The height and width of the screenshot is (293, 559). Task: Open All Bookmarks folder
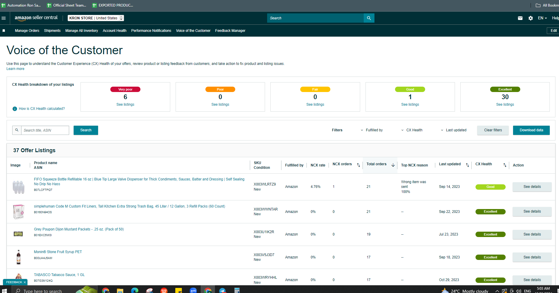click(x=547, y=5)
